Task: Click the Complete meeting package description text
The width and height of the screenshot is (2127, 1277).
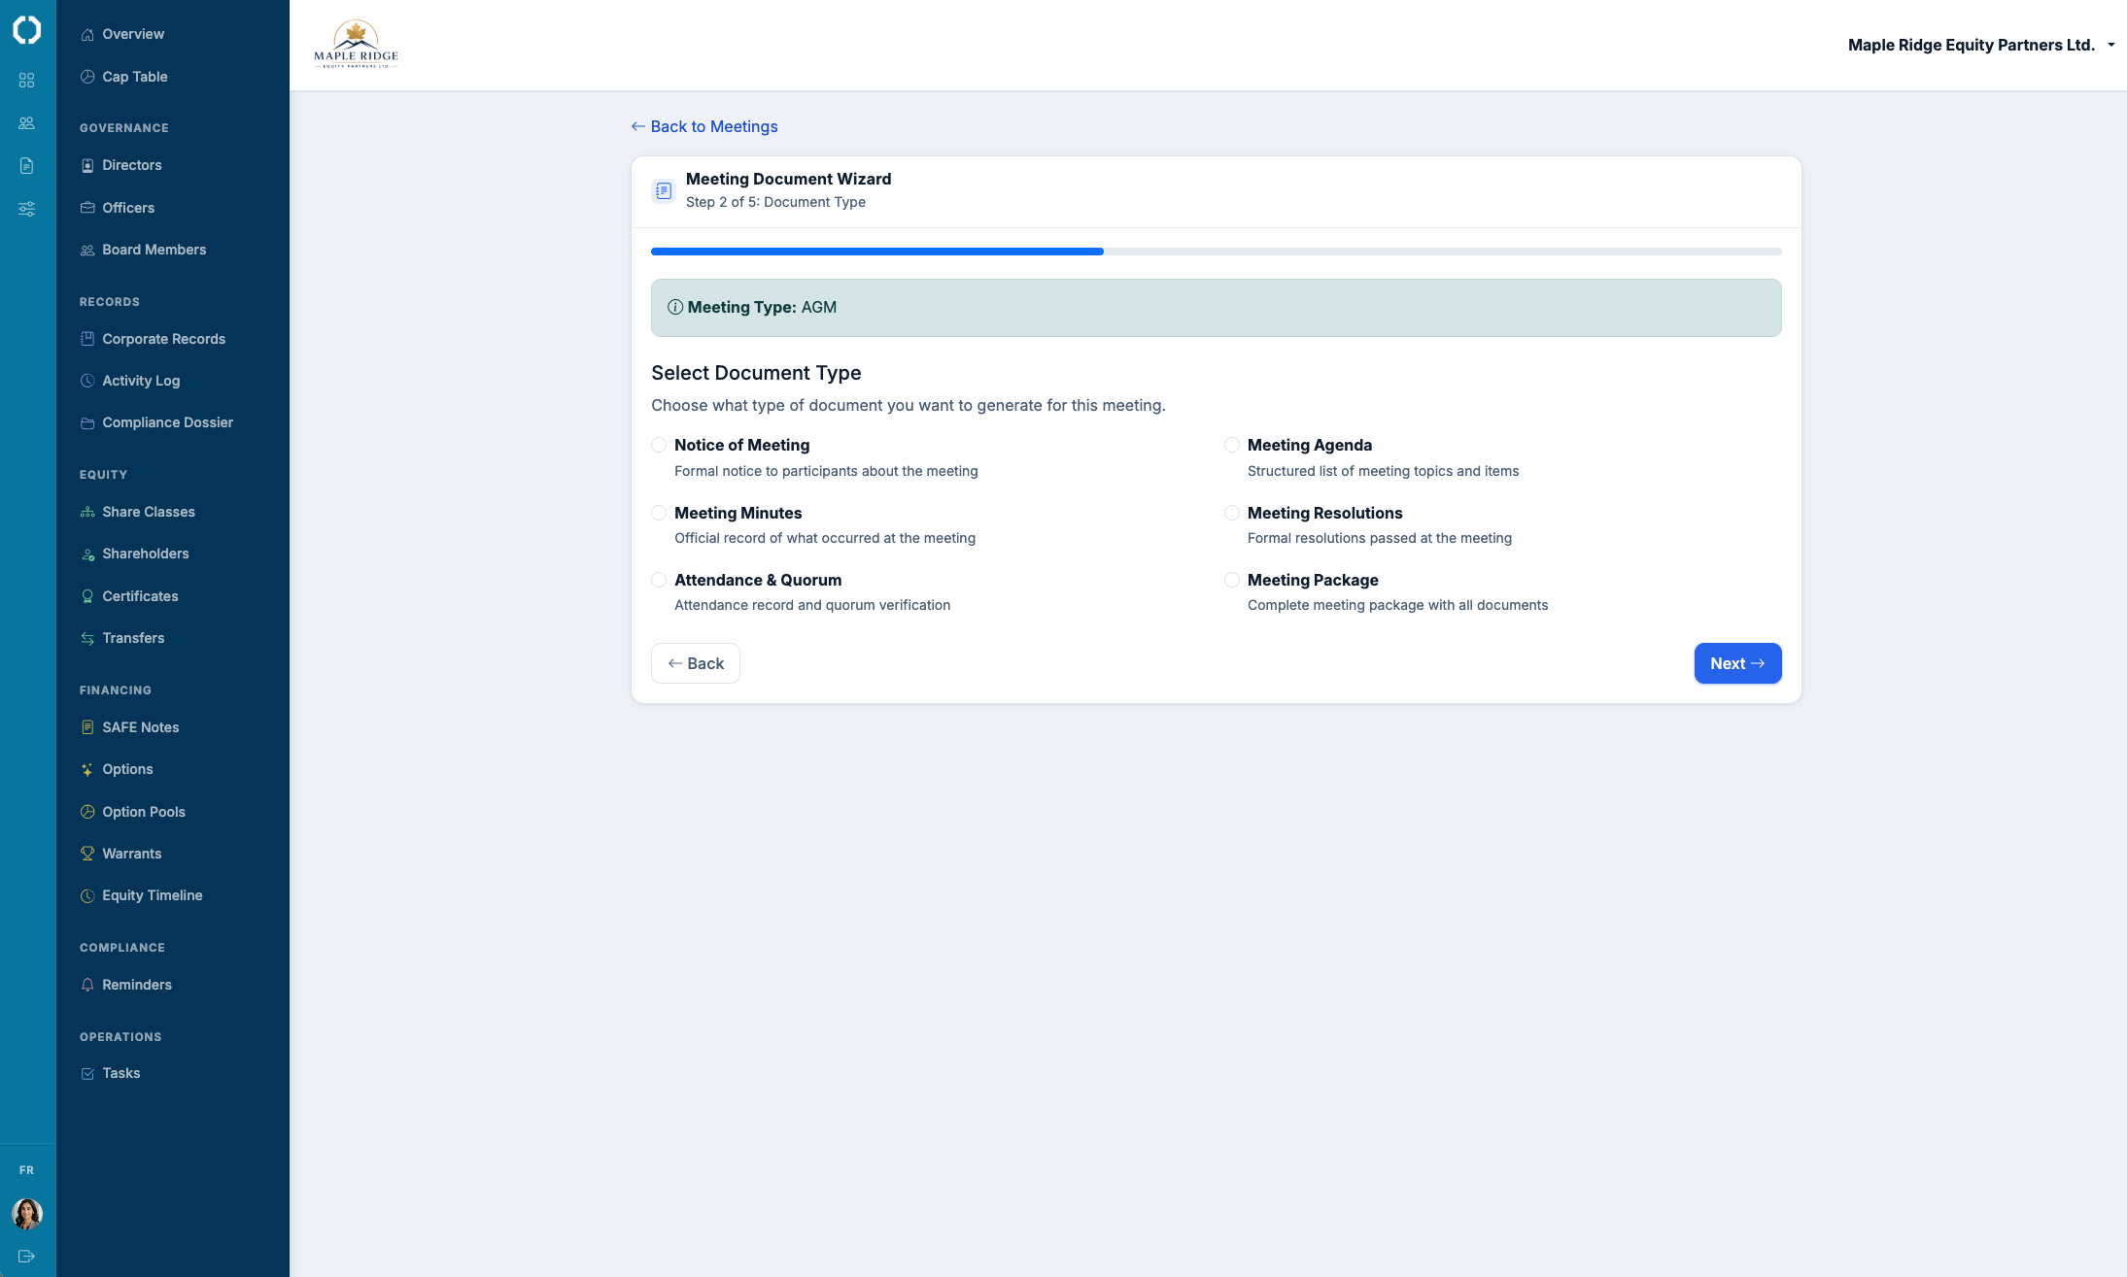Action: (x=1397, y=605)
